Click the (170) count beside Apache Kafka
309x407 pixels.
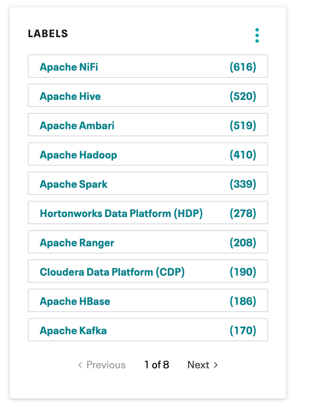click(243, 330)
